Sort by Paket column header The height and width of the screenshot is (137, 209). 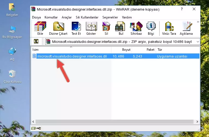[x=144, y=50]
